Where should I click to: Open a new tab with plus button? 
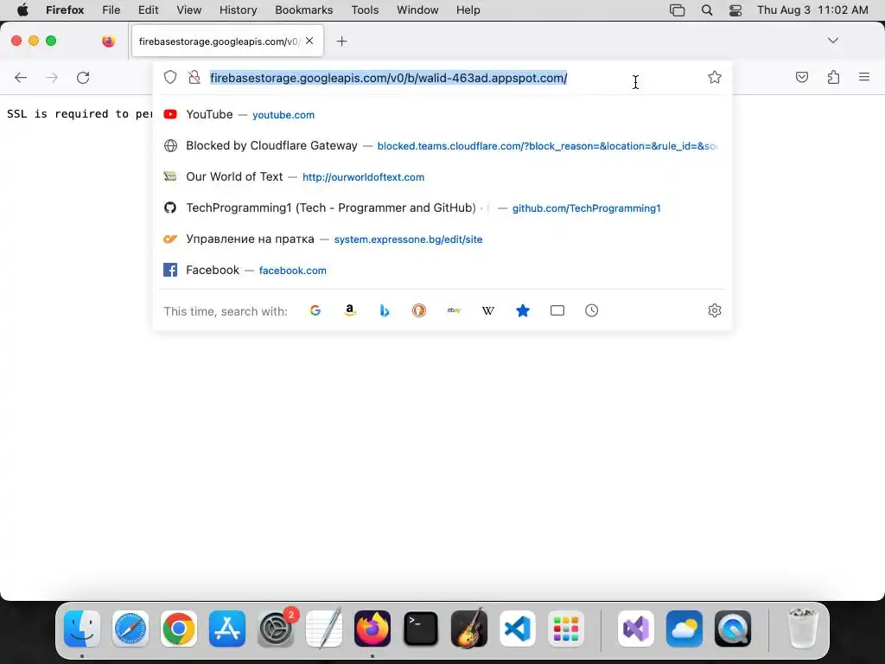(x=341, y=41)
